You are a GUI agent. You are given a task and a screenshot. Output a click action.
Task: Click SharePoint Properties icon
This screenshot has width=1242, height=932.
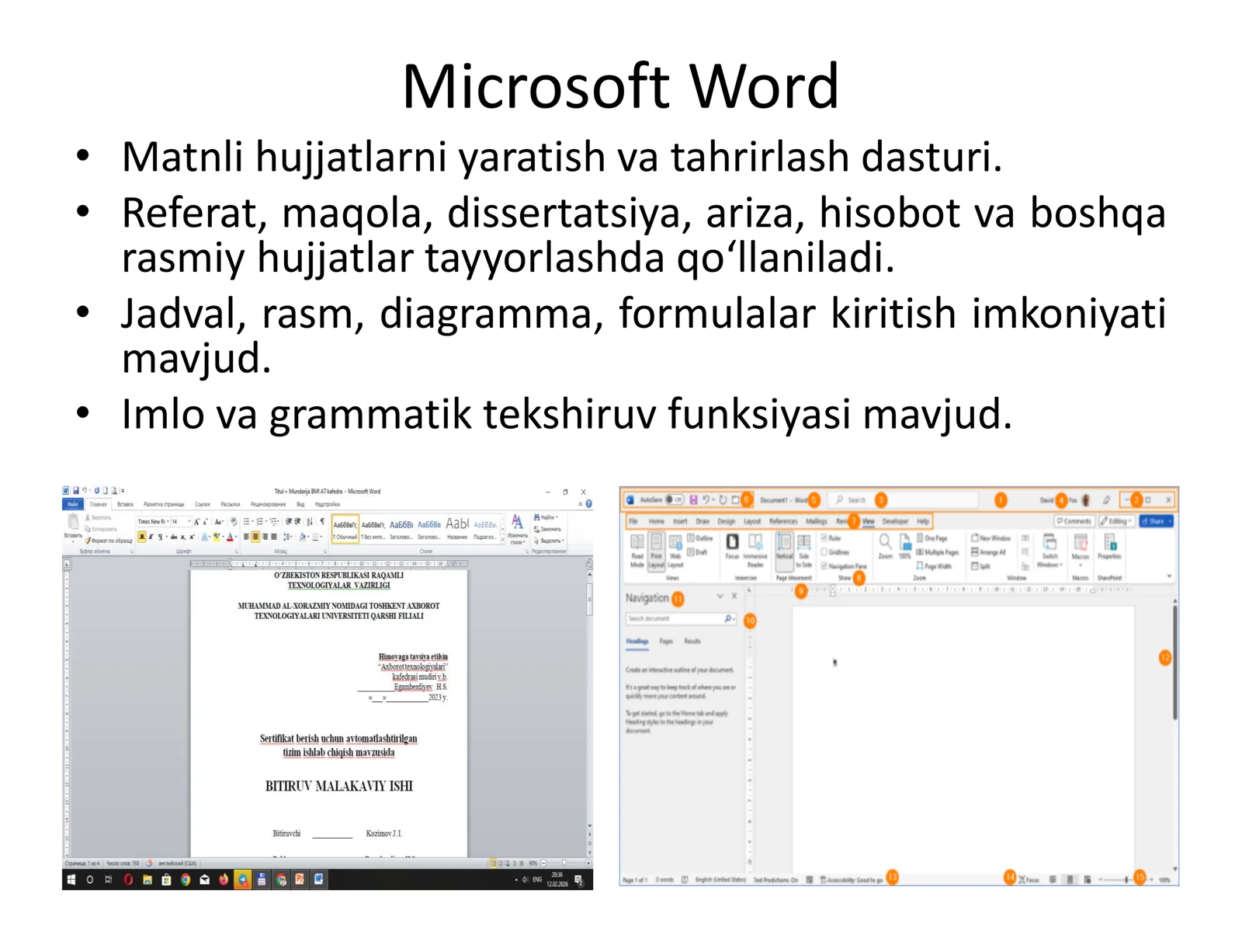pos(1109,546)
